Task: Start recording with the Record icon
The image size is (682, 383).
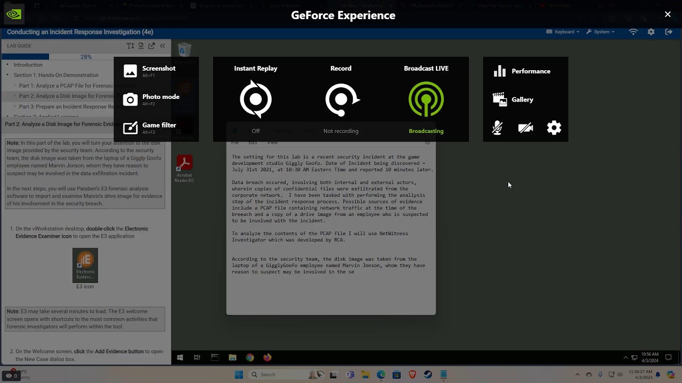Action: coord(342,99)
